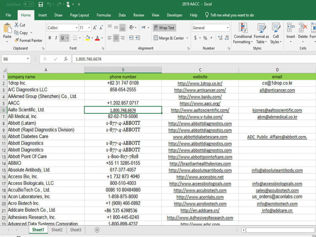Switch to the Formulas tab
This screenshot has height=237, width=316.
pos(104,15)
